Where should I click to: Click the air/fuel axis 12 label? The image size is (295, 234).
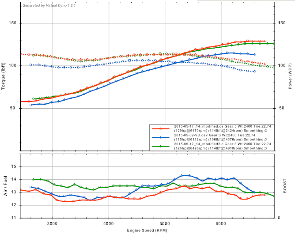14,205
